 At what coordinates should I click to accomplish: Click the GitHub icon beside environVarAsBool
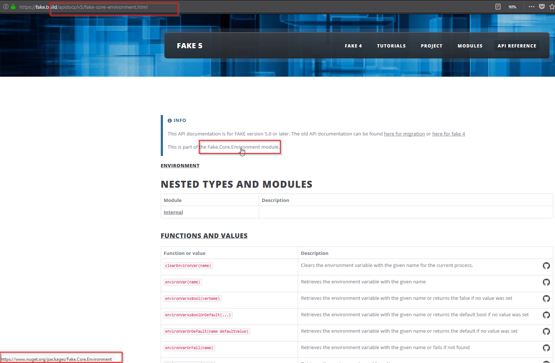[546, 298]
